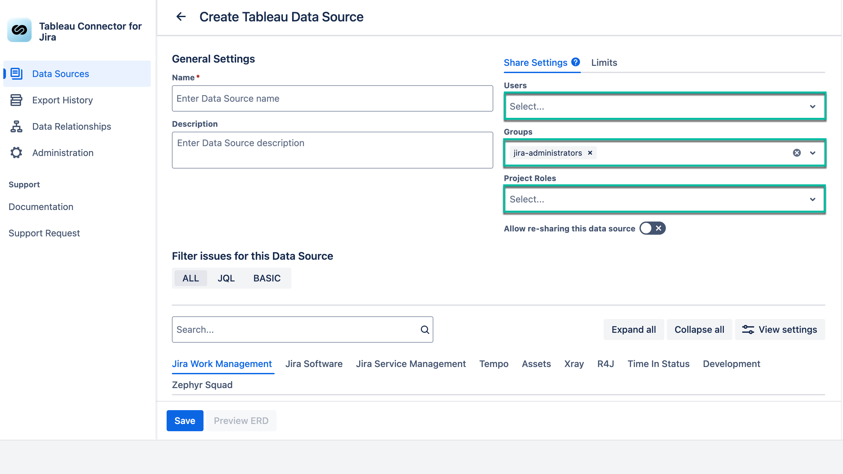Click the Tableau Connector logo icon
The image size is (843, 474).
(x=19, y=30)
